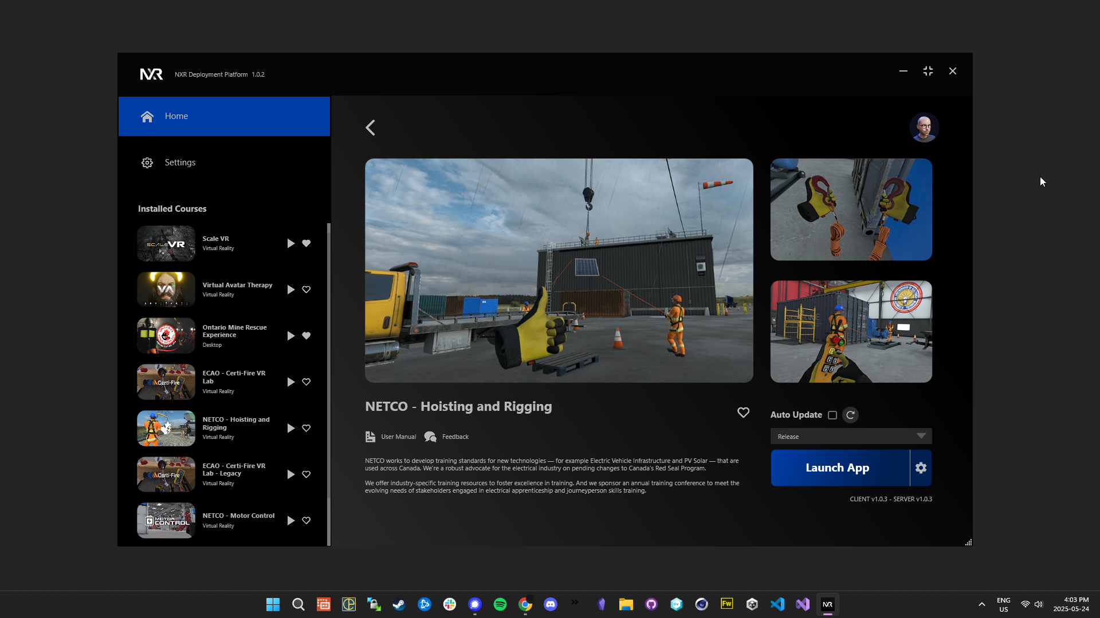
Task: Open the Feedback chat icon
Action: pos(430,437)
